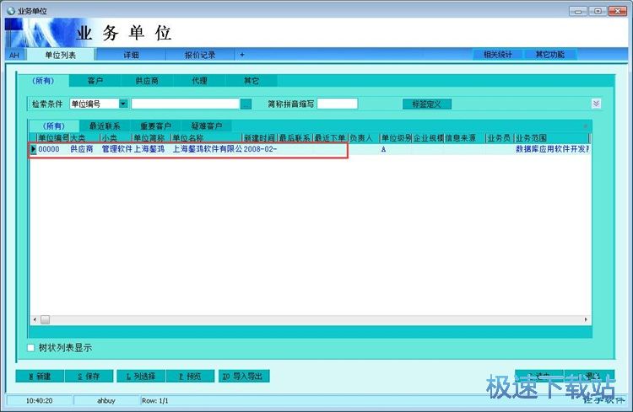Show the 最近联系 list tab
The height and width of the screenshot is (412, 633).
click(105, 126)
